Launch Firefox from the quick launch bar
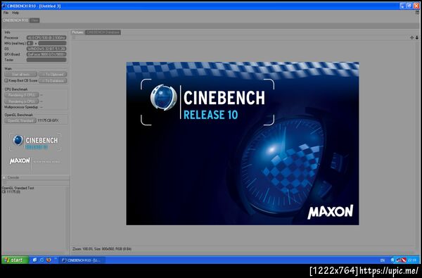Image resolution: width=422 pixels, height=278 pixels. (x=49, y=260)
